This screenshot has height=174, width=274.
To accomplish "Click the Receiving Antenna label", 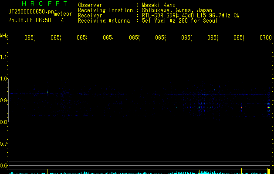I will pyautogui.click(x=104, y=21).
